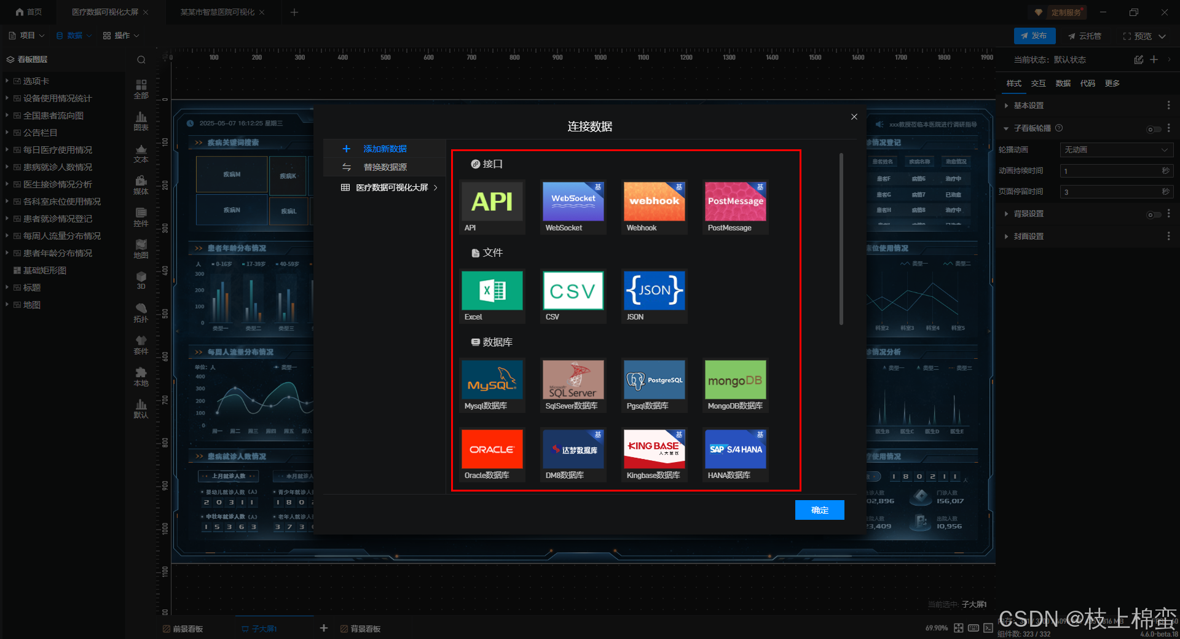Viewport: 1180px width, 639px height.
Task: Toggle the 子看板轮播 switch
Action: click(1154, 129)
